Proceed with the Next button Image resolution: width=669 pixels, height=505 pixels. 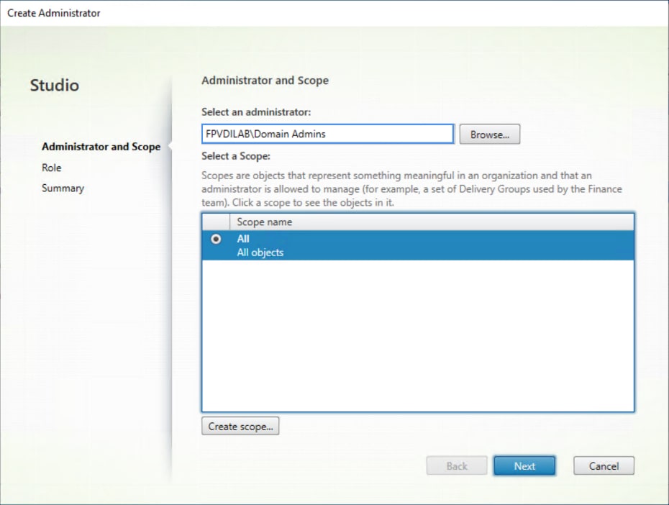pyautogui.click(x=524, y=465)
